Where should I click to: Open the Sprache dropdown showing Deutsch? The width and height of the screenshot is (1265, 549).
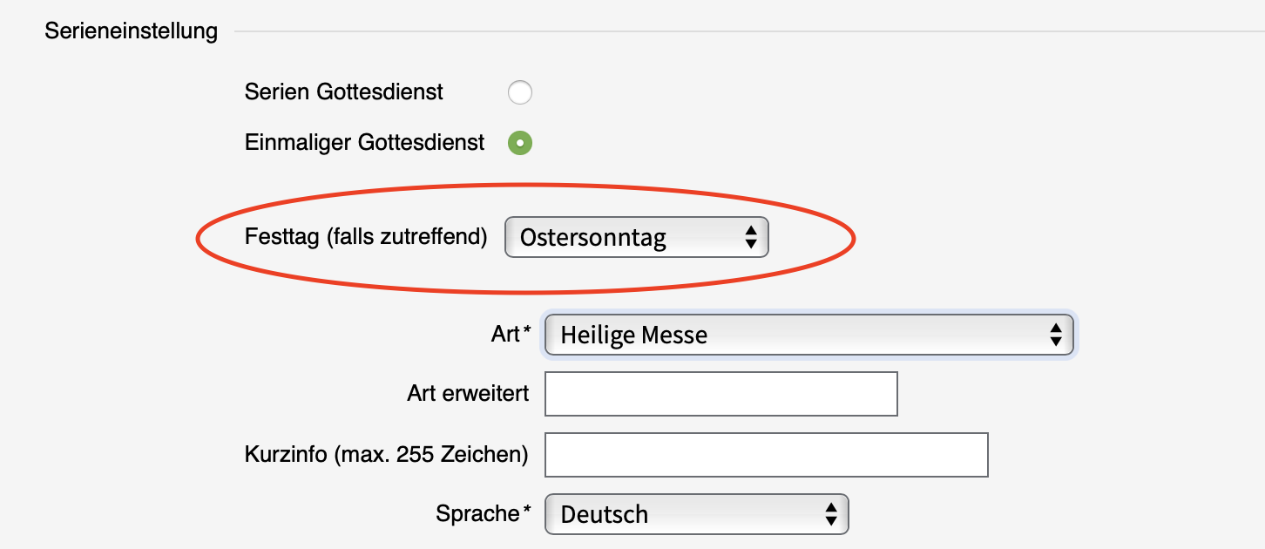[x=695, y=514]
